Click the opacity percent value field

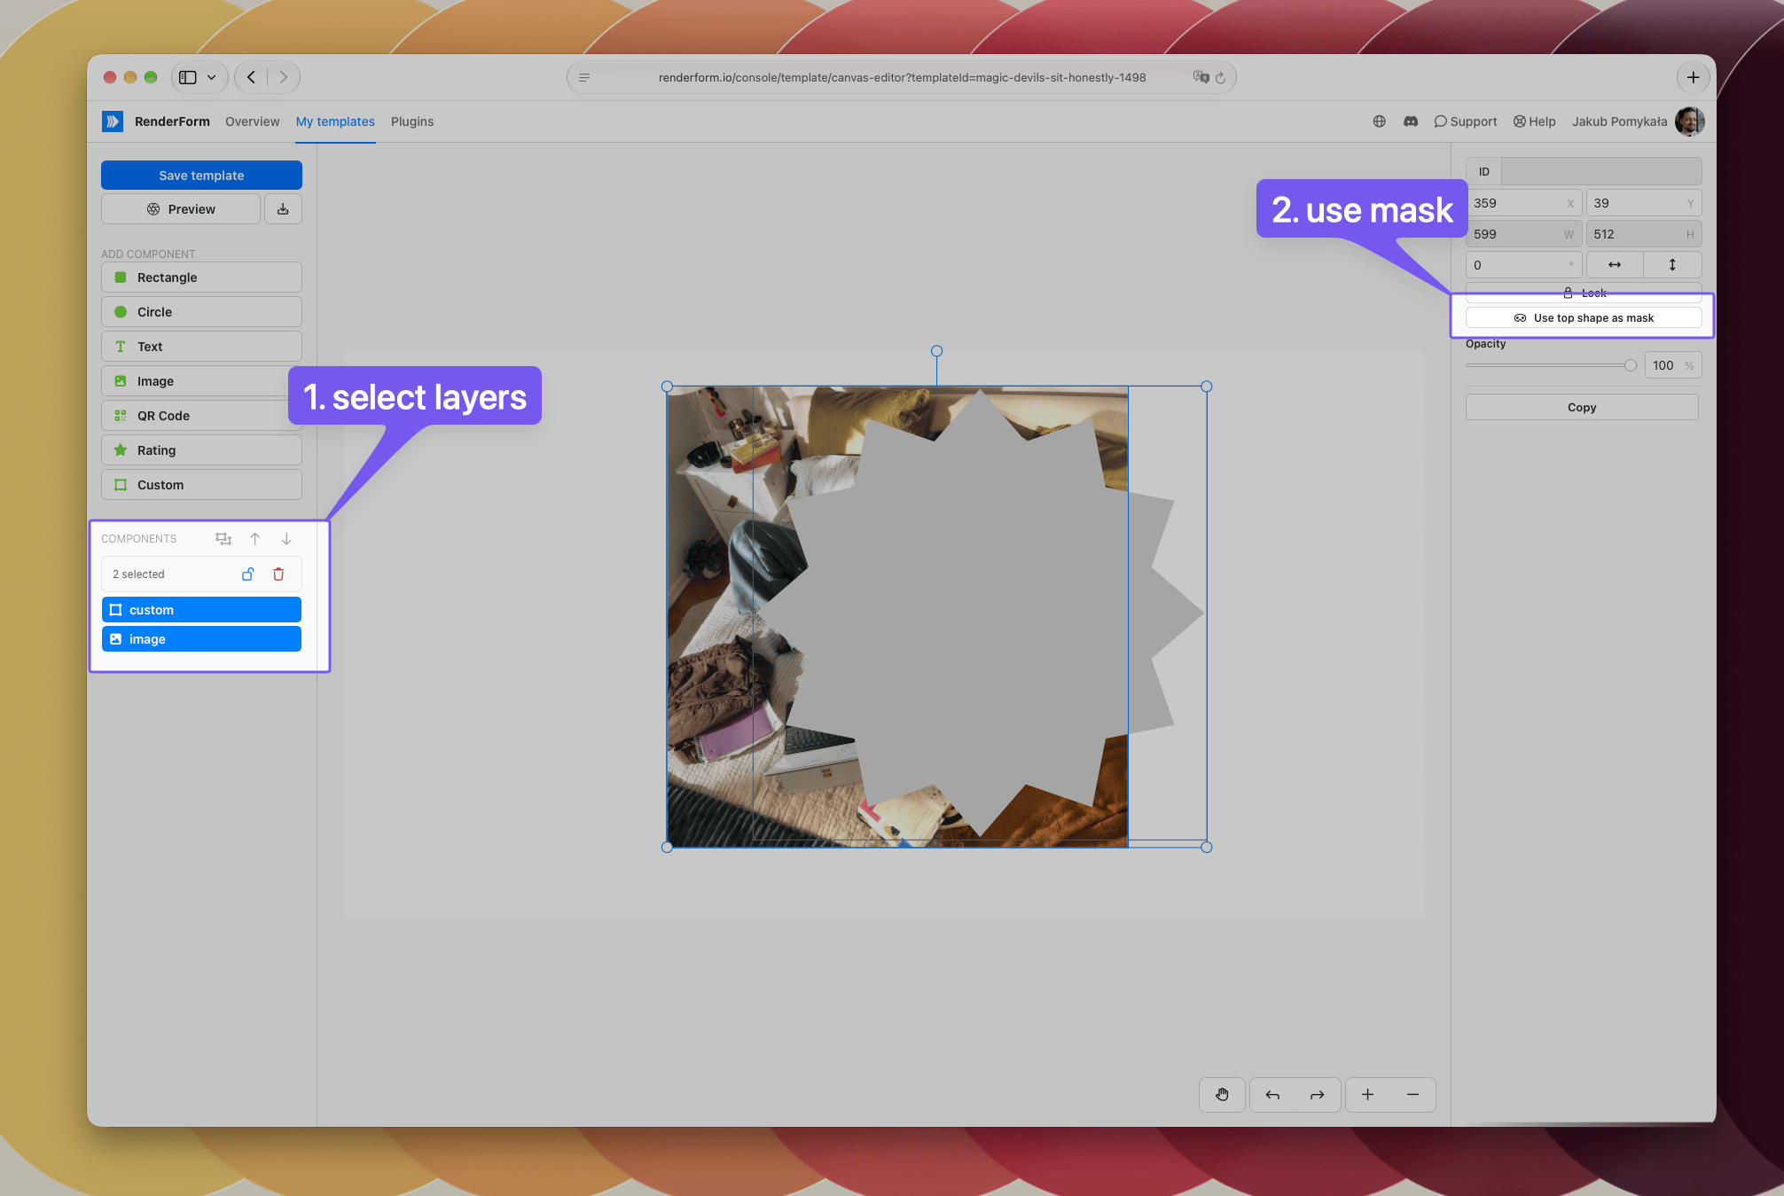[x=1672, y=365]
